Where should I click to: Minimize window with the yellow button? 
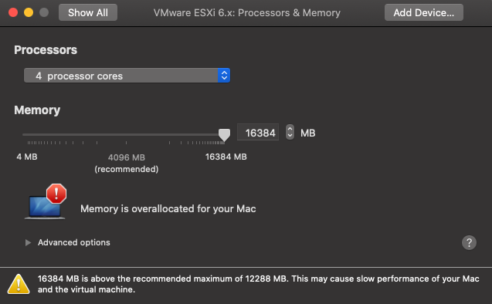(x=29, y=12)
